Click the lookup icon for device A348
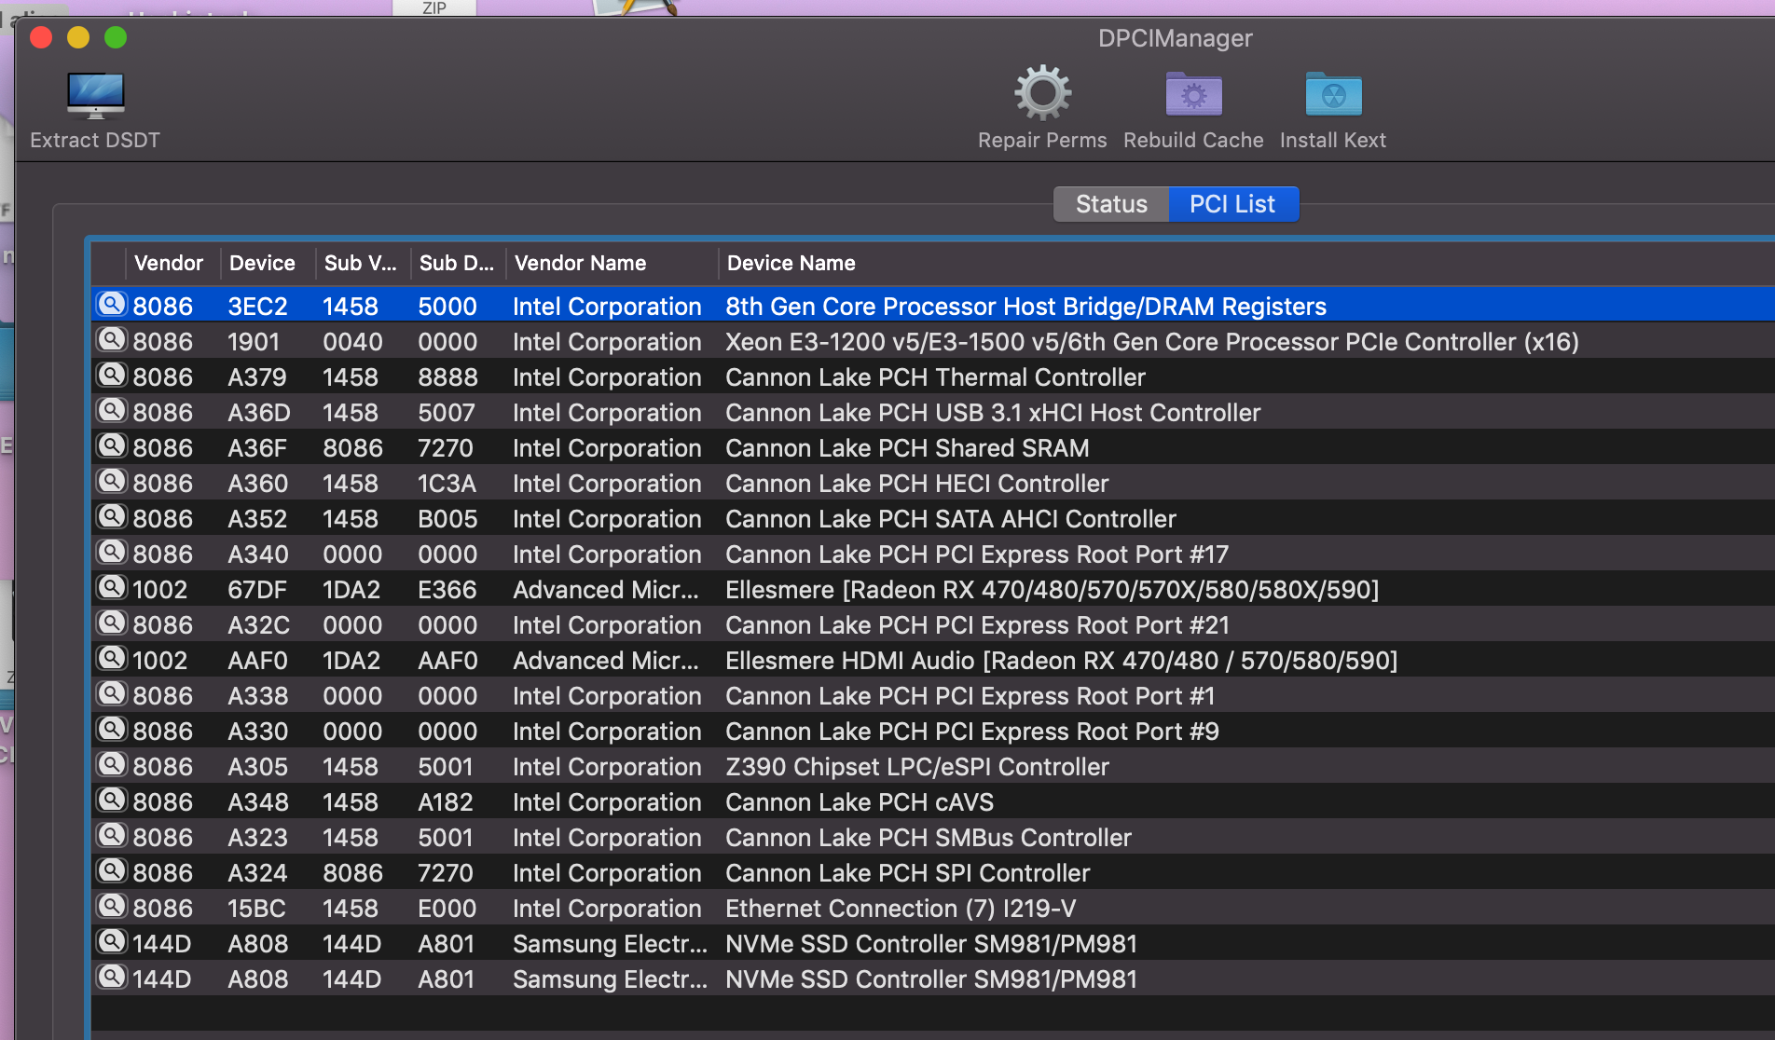The image size is (1775, 1040). point(112,801)
